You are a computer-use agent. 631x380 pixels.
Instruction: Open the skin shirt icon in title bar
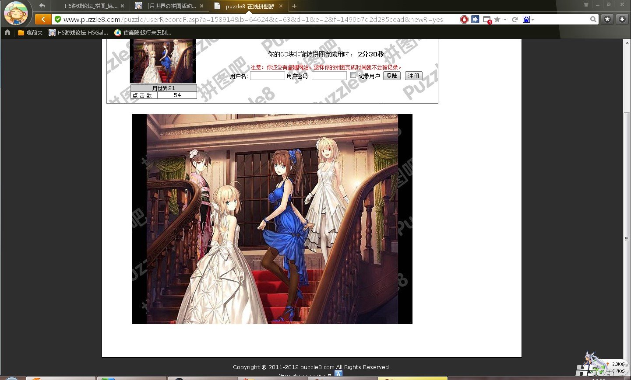pyautogui.click(x=586, y=5)
